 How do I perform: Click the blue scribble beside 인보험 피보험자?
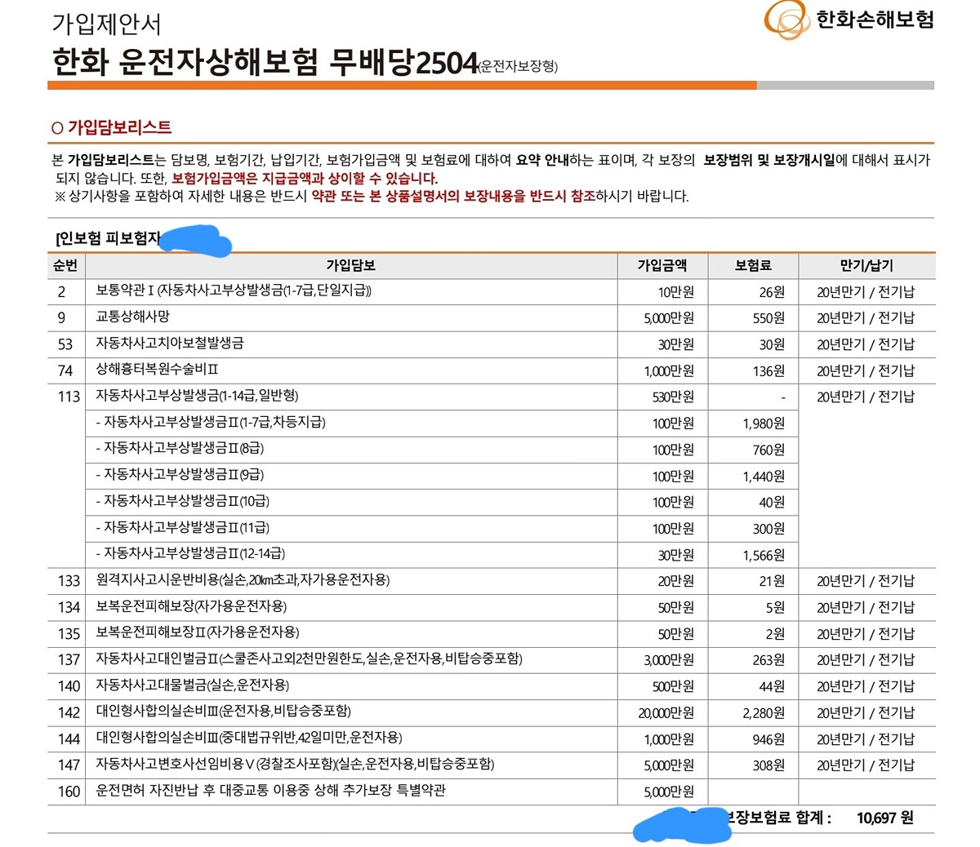click(196, 240)
